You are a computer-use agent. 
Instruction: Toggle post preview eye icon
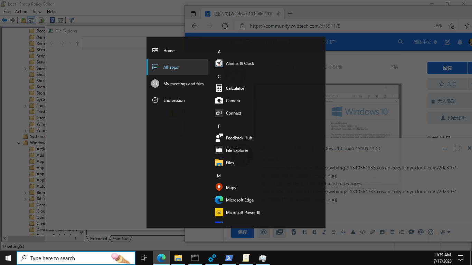click(264, 232)
